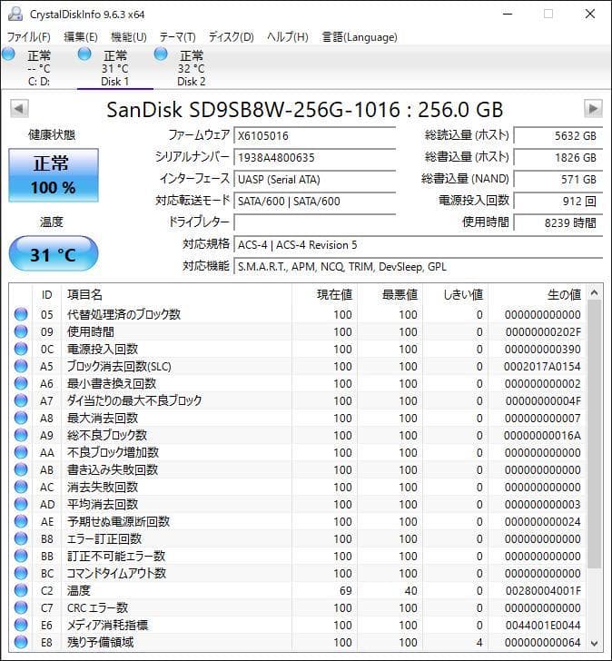Go to next disk with right arrow
Image resolution: width=612 pixels, height=661 pixels.
pyautogui.click(x=593, y=109)
